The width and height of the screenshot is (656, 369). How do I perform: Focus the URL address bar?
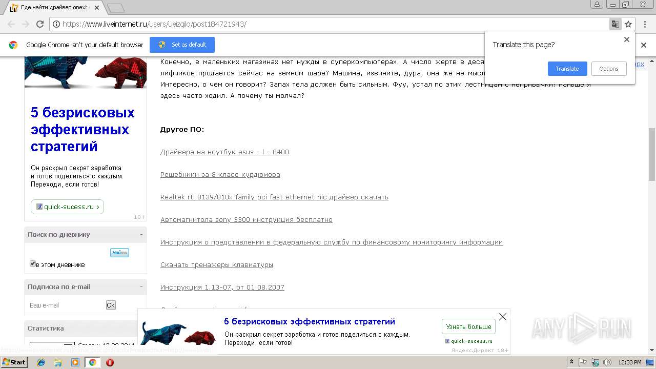328,24
